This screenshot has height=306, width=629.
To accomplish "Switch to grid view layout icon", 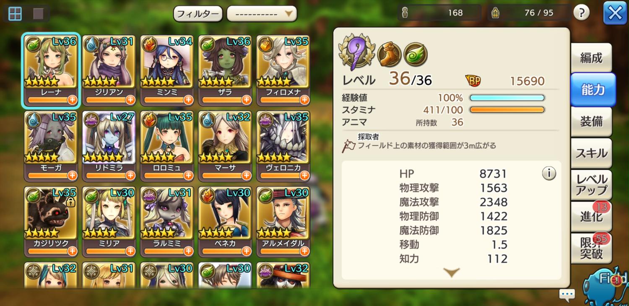I will click(x=15, y=14).
